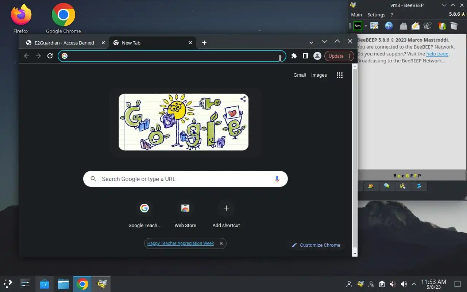The image size is (467, 292).
Task: Click the Google doodle image
Action: 184,122
